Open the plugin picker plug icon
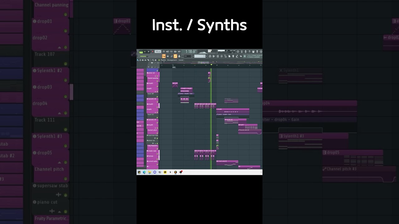Viewport: 399px width, 224px height. (x=233, y=56)
